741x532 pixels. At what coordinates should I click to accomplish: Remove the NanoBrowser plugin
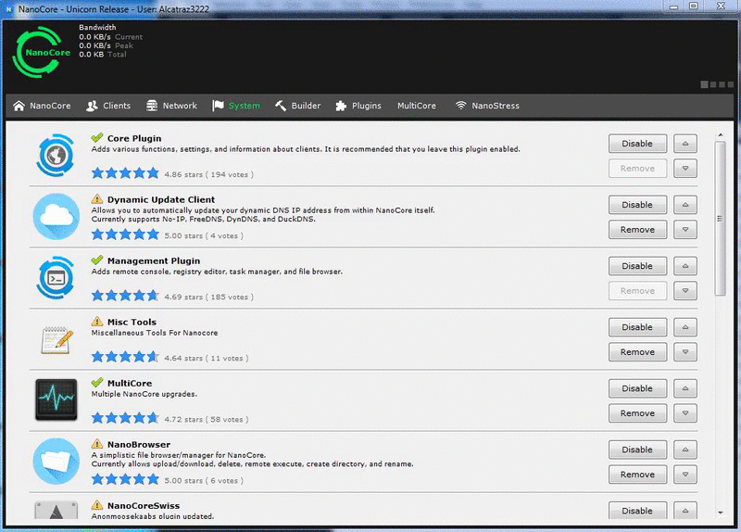(x=637, y=475)
